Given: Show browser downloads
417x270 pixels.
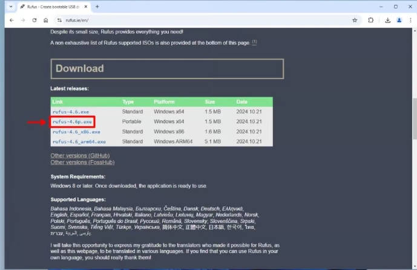Looking at the screenshot, I should pyautogui.click(x=387, y=20).
